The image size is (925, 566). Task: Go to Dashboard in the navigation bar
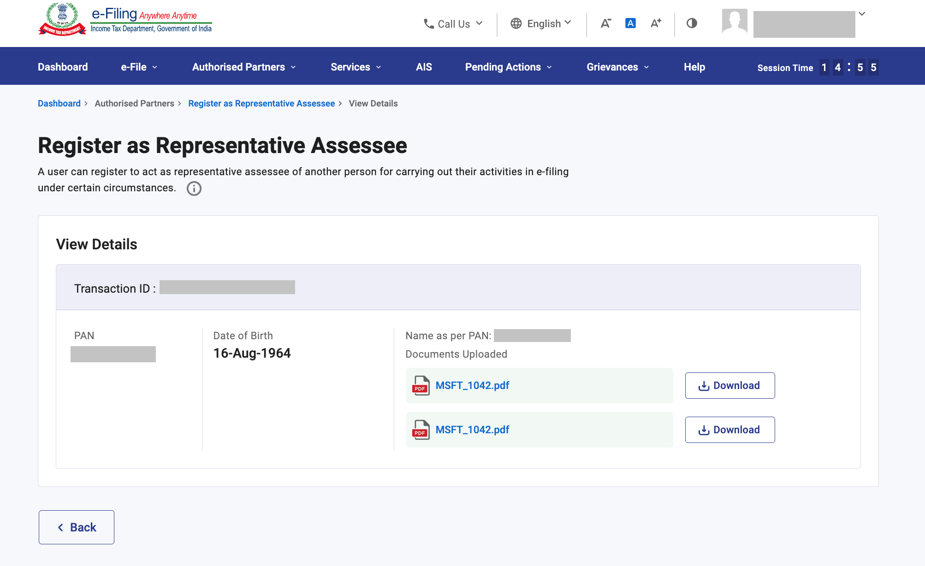pos(63,67)
